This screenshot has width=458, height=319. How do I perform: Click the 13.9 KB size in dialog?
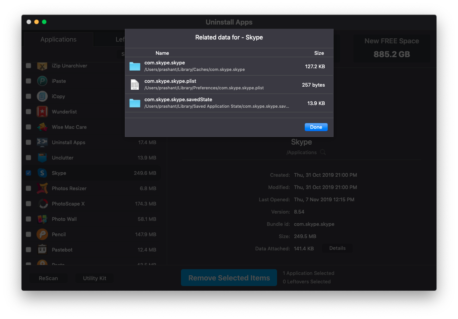[x=316, y=103]
